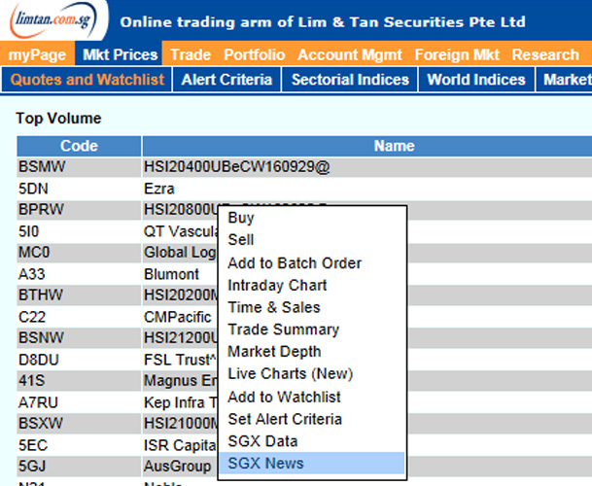Viewport: 592px width, 486px height.
Task: Click code C22 row
Action: [x=32, y=317]
